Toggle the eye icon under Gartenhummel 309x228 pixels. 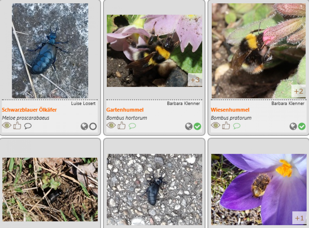point(111,125)
